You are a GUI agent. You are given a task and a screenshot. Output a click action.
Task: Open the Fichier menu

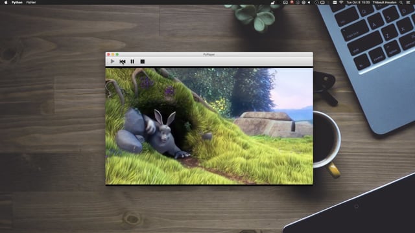[31, 3]
